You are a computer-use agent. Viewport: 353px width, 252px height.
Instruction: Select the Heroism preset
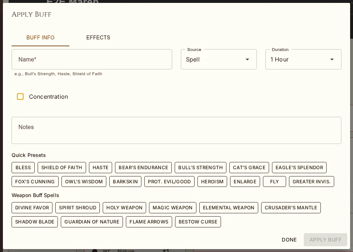pyautogui.click(x=212, y=181)
